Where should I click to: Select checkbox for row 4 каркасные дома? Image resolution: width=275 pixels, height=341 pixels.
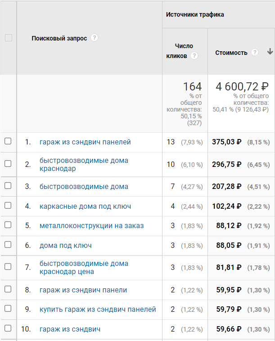click(x=8, y=205)
